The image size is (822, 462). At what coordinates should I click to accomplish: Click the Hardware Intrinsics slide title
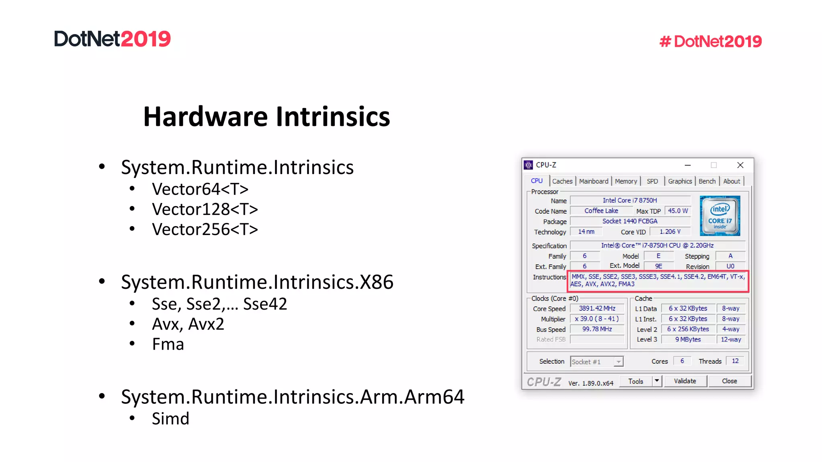click(267, 117)
